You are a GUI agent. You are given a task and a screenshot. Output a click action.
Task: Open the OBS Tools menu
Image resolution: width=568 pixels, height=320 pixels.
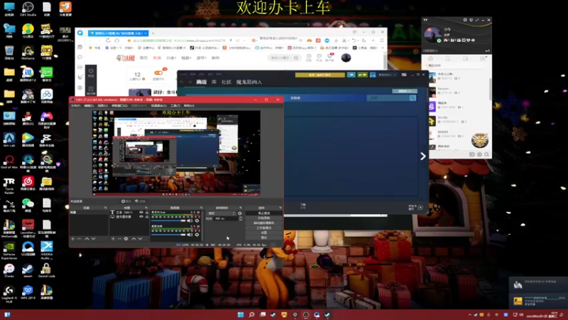coord(175,105)
